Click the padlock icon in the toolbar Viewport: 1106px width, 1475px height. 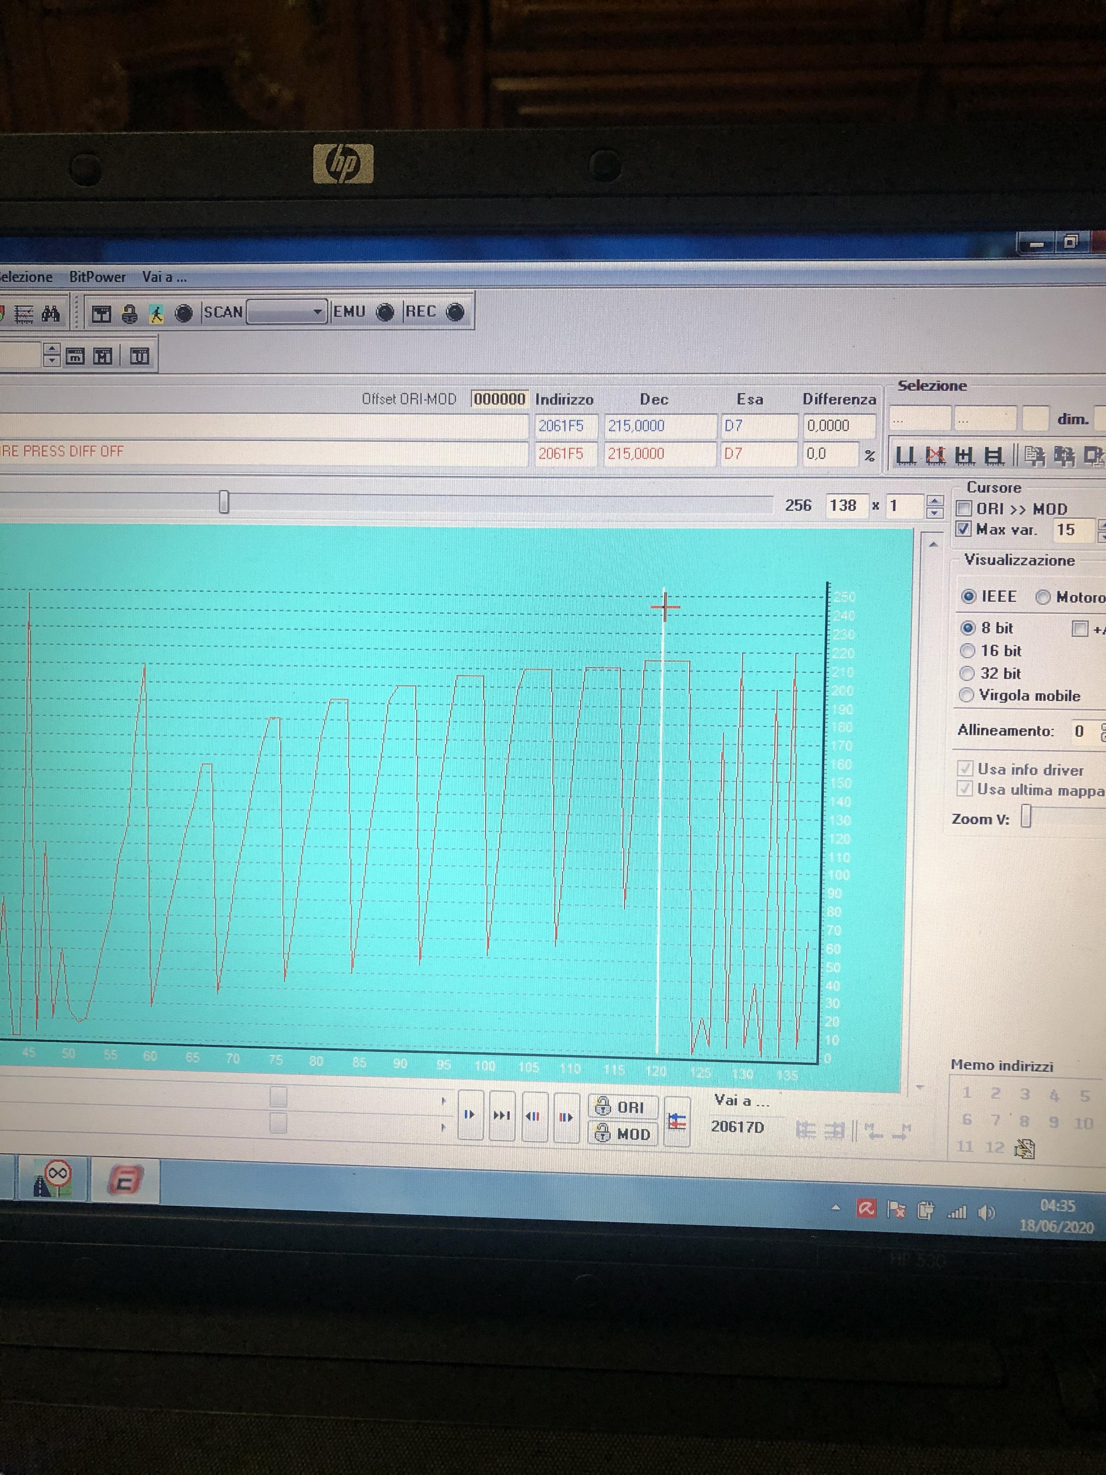(x=129, y=314)
